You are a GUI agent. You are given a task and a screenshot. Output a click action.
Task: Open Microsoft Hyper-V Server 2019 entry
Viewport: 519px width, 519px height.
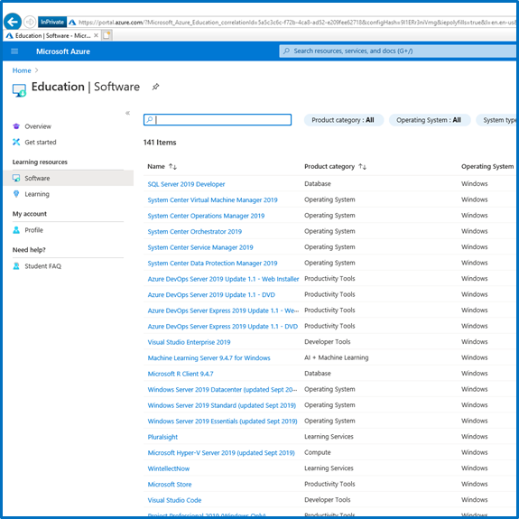click(221, 453)
